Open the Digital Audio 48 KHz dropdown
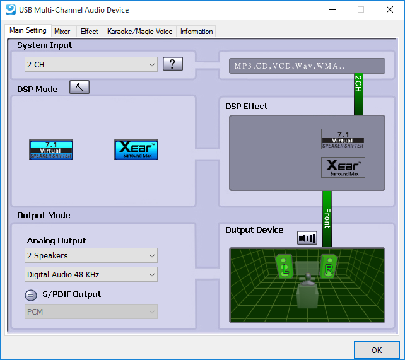Screen dimensions: 405x360 91,274
